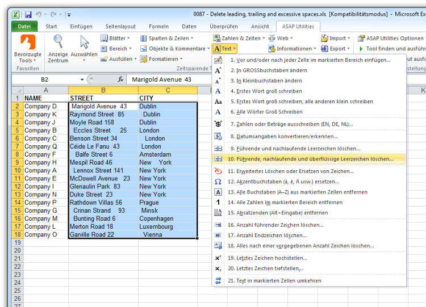Switch to the Daten tab
The height and width of the screenshot is (307, 426).
click(189, 26)
